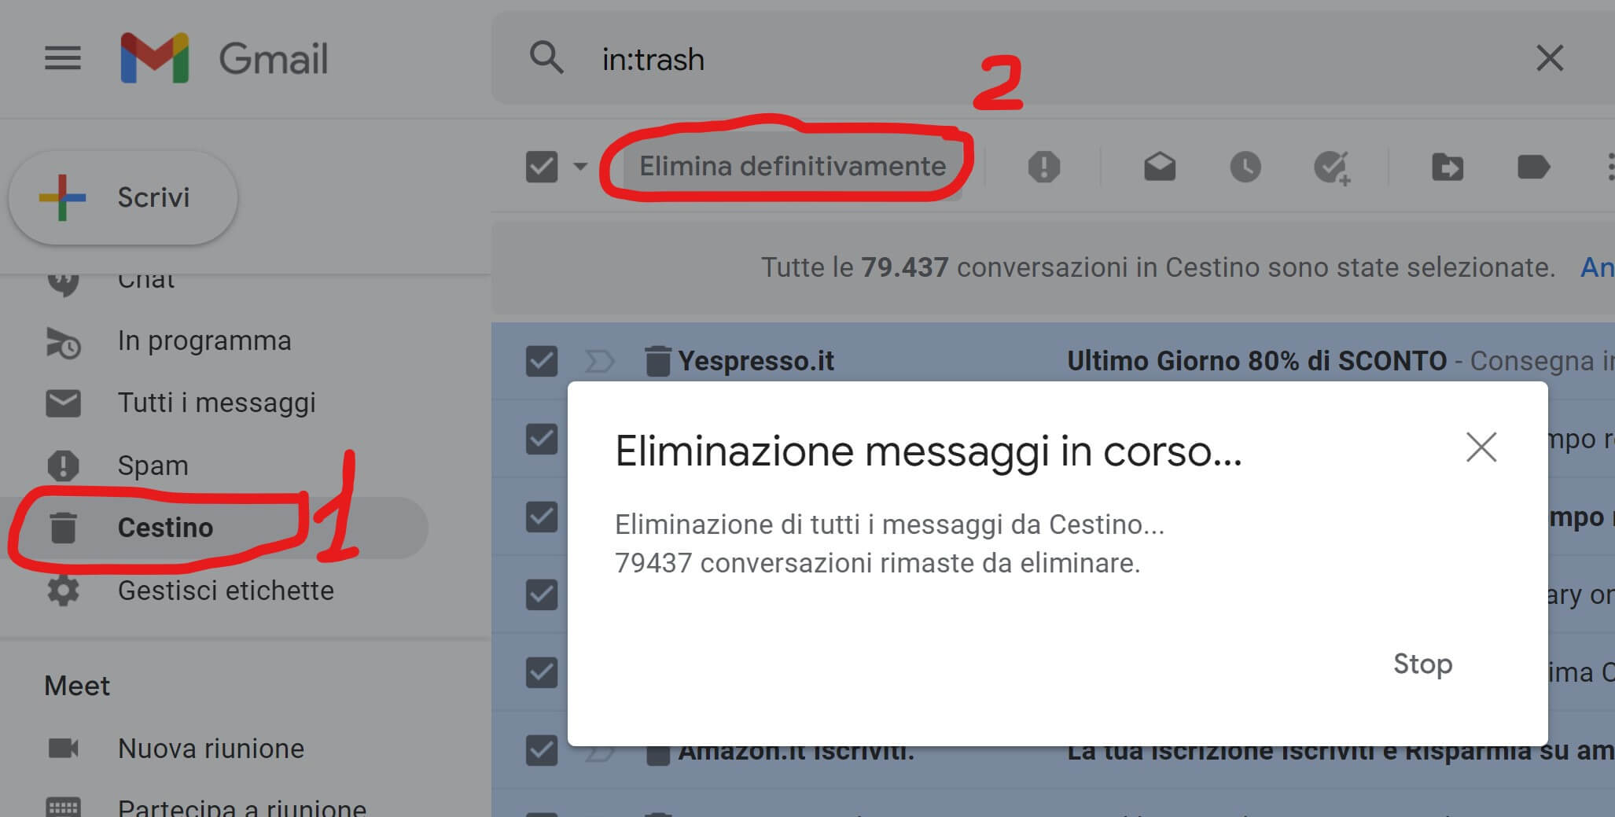Image resolution: width=1615 pixels, height=817 pixels.
Task: Click the report spam icon in toolbar
Action: point(1043,167)
